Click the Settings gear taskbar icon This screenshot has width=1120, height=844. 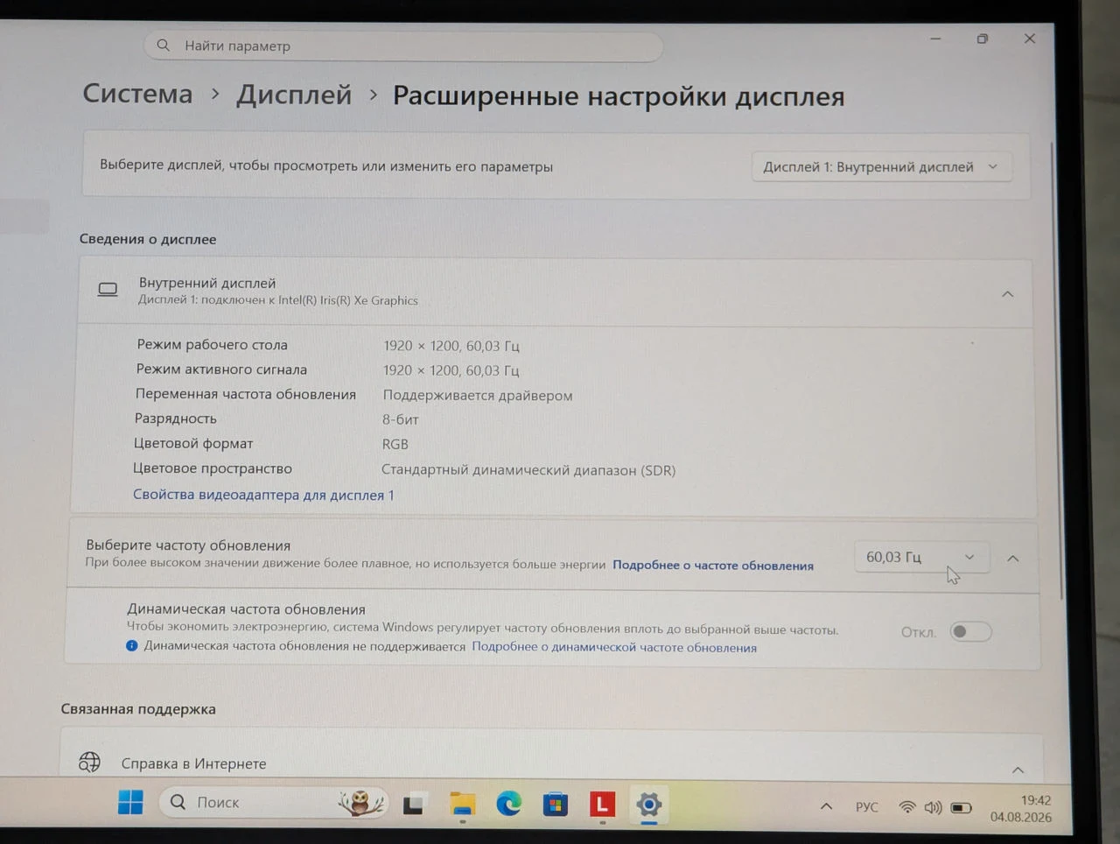(648, 805)
